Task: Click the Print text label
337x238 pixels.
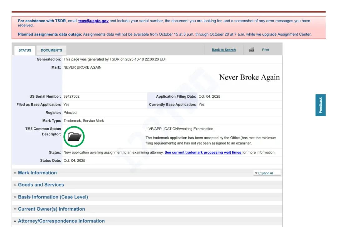Action: [x=266, y=50]
